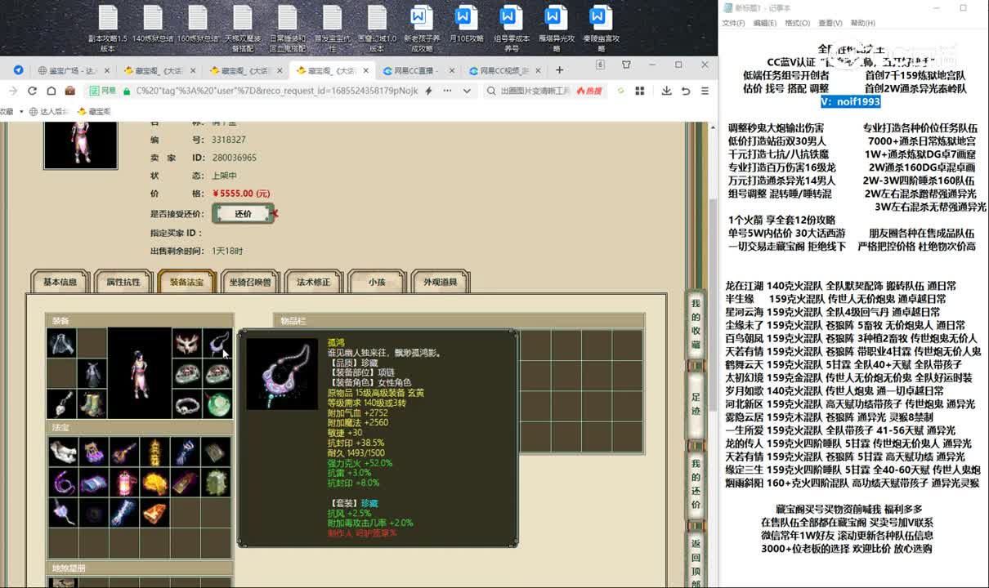
Task: Click the browser home icon
Action: [x=51, y=91]
